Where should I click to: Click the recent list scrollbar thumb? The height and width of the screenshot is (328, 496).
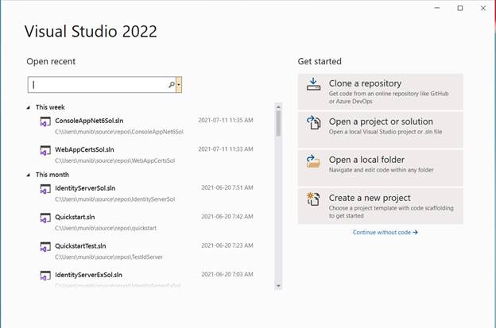278,123
